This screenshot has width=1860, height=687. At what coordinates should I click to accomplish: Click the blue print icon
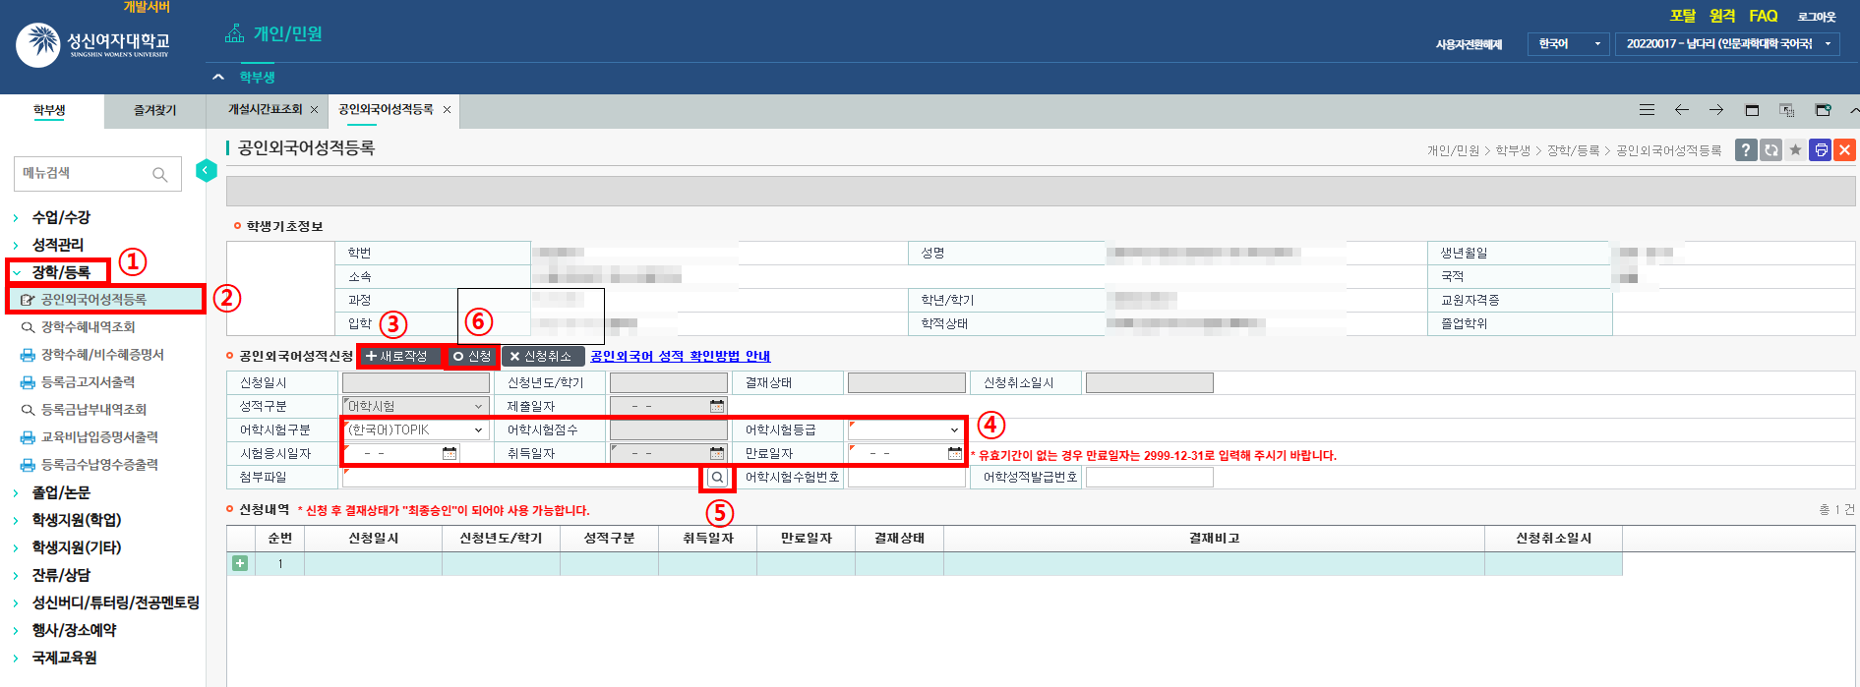click(1821, 149)
